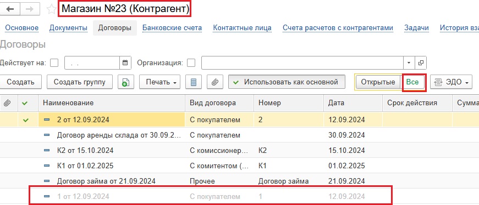Expand the Организация dropdown arrow
Screen dimensions: 479x205
coord(409,62)
